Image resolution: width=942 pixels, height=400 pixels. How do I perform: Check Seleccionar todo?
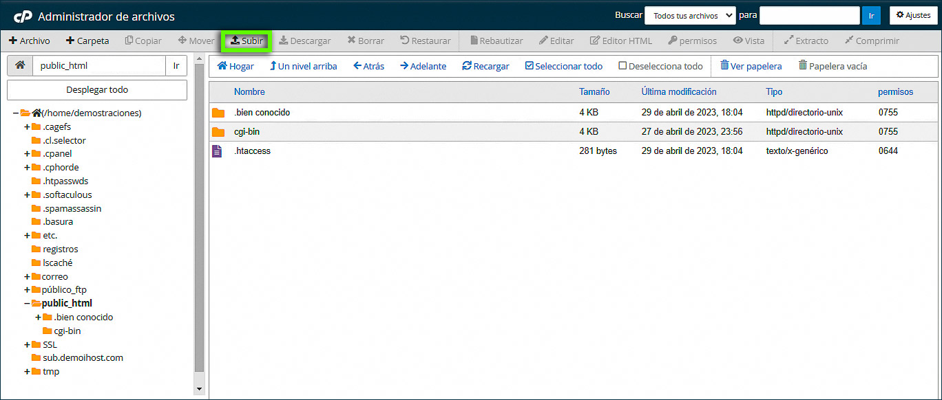coord(529,66)
